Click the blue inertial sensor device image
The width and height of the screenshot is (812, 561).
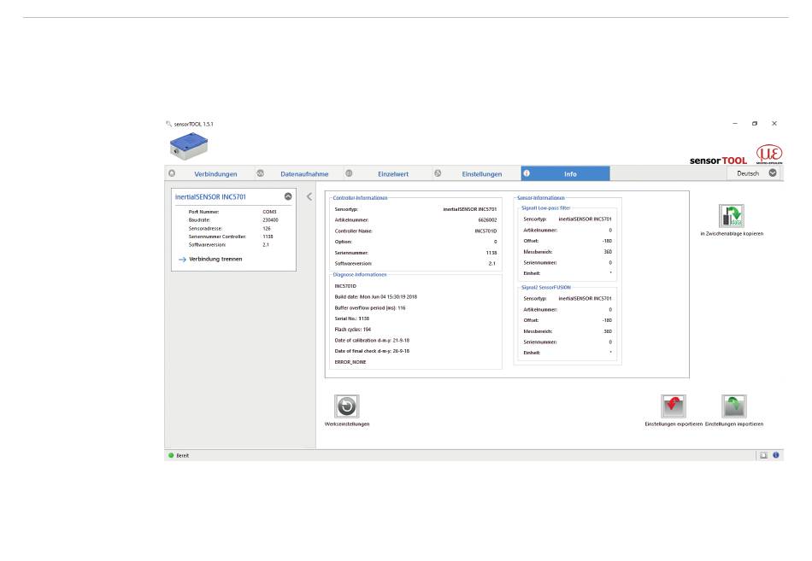[x=189, y=145]
